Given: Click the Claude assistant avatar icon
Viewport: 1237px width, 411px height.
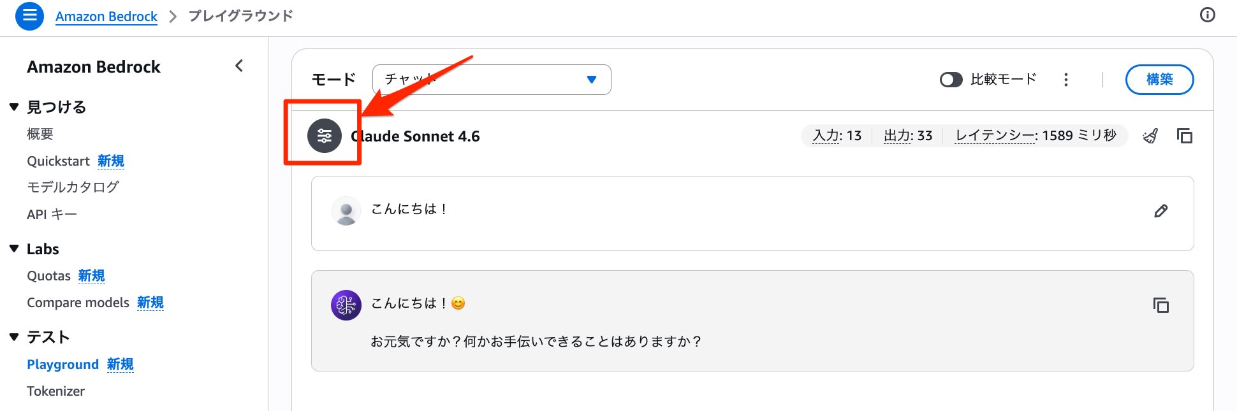Looking at the screenshot, I should [346, 305].
